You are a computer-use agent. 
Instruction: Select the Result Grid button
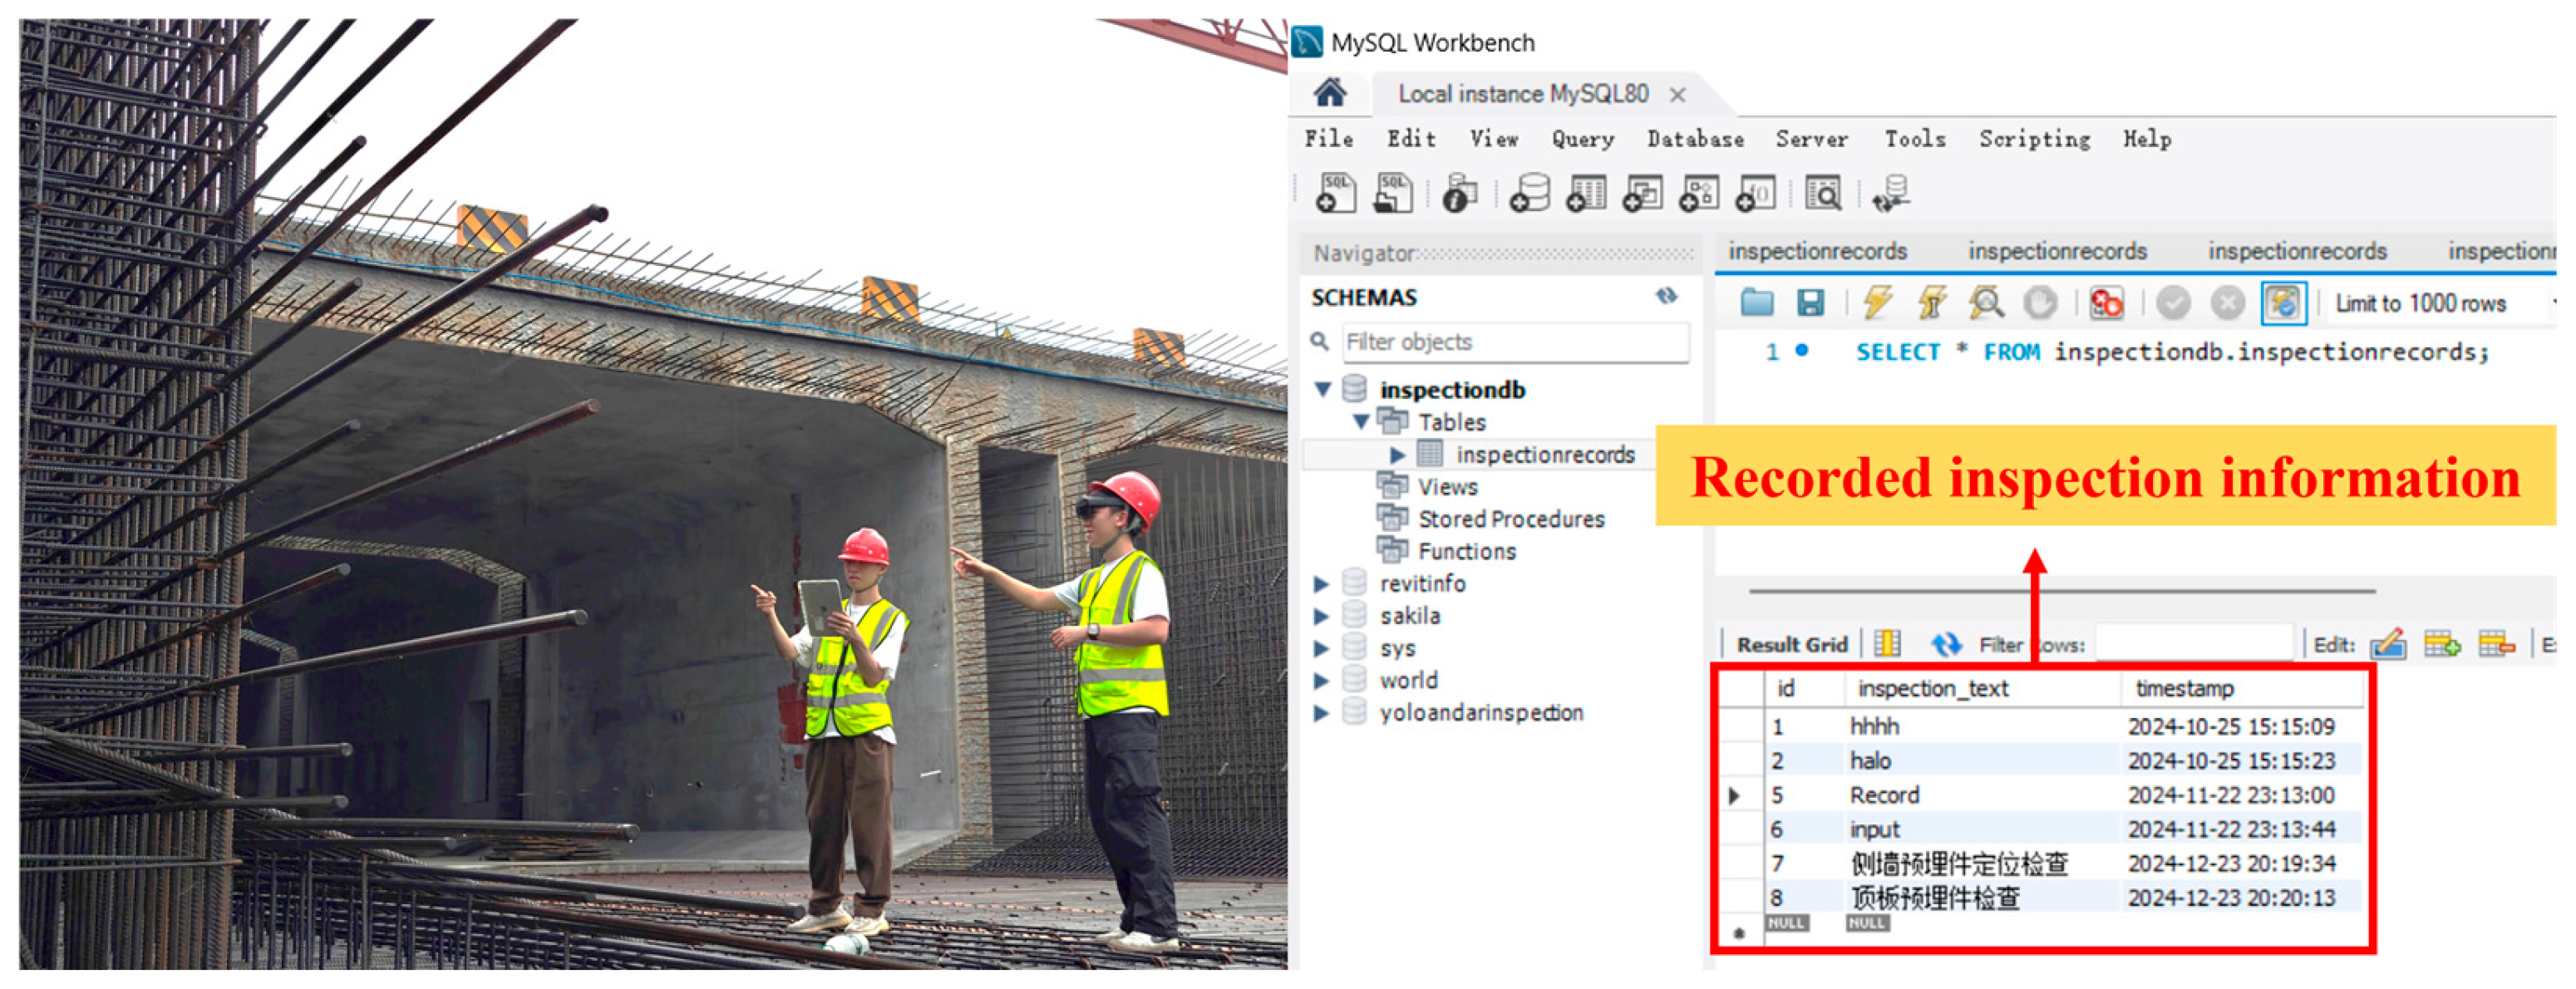(1791, 645)
